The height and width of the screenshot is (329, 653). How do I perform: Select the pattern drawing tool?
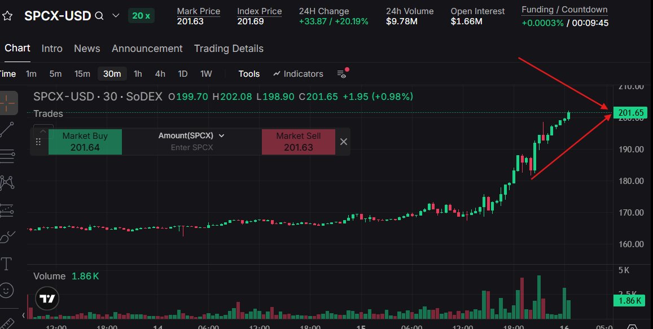(7, 182)
